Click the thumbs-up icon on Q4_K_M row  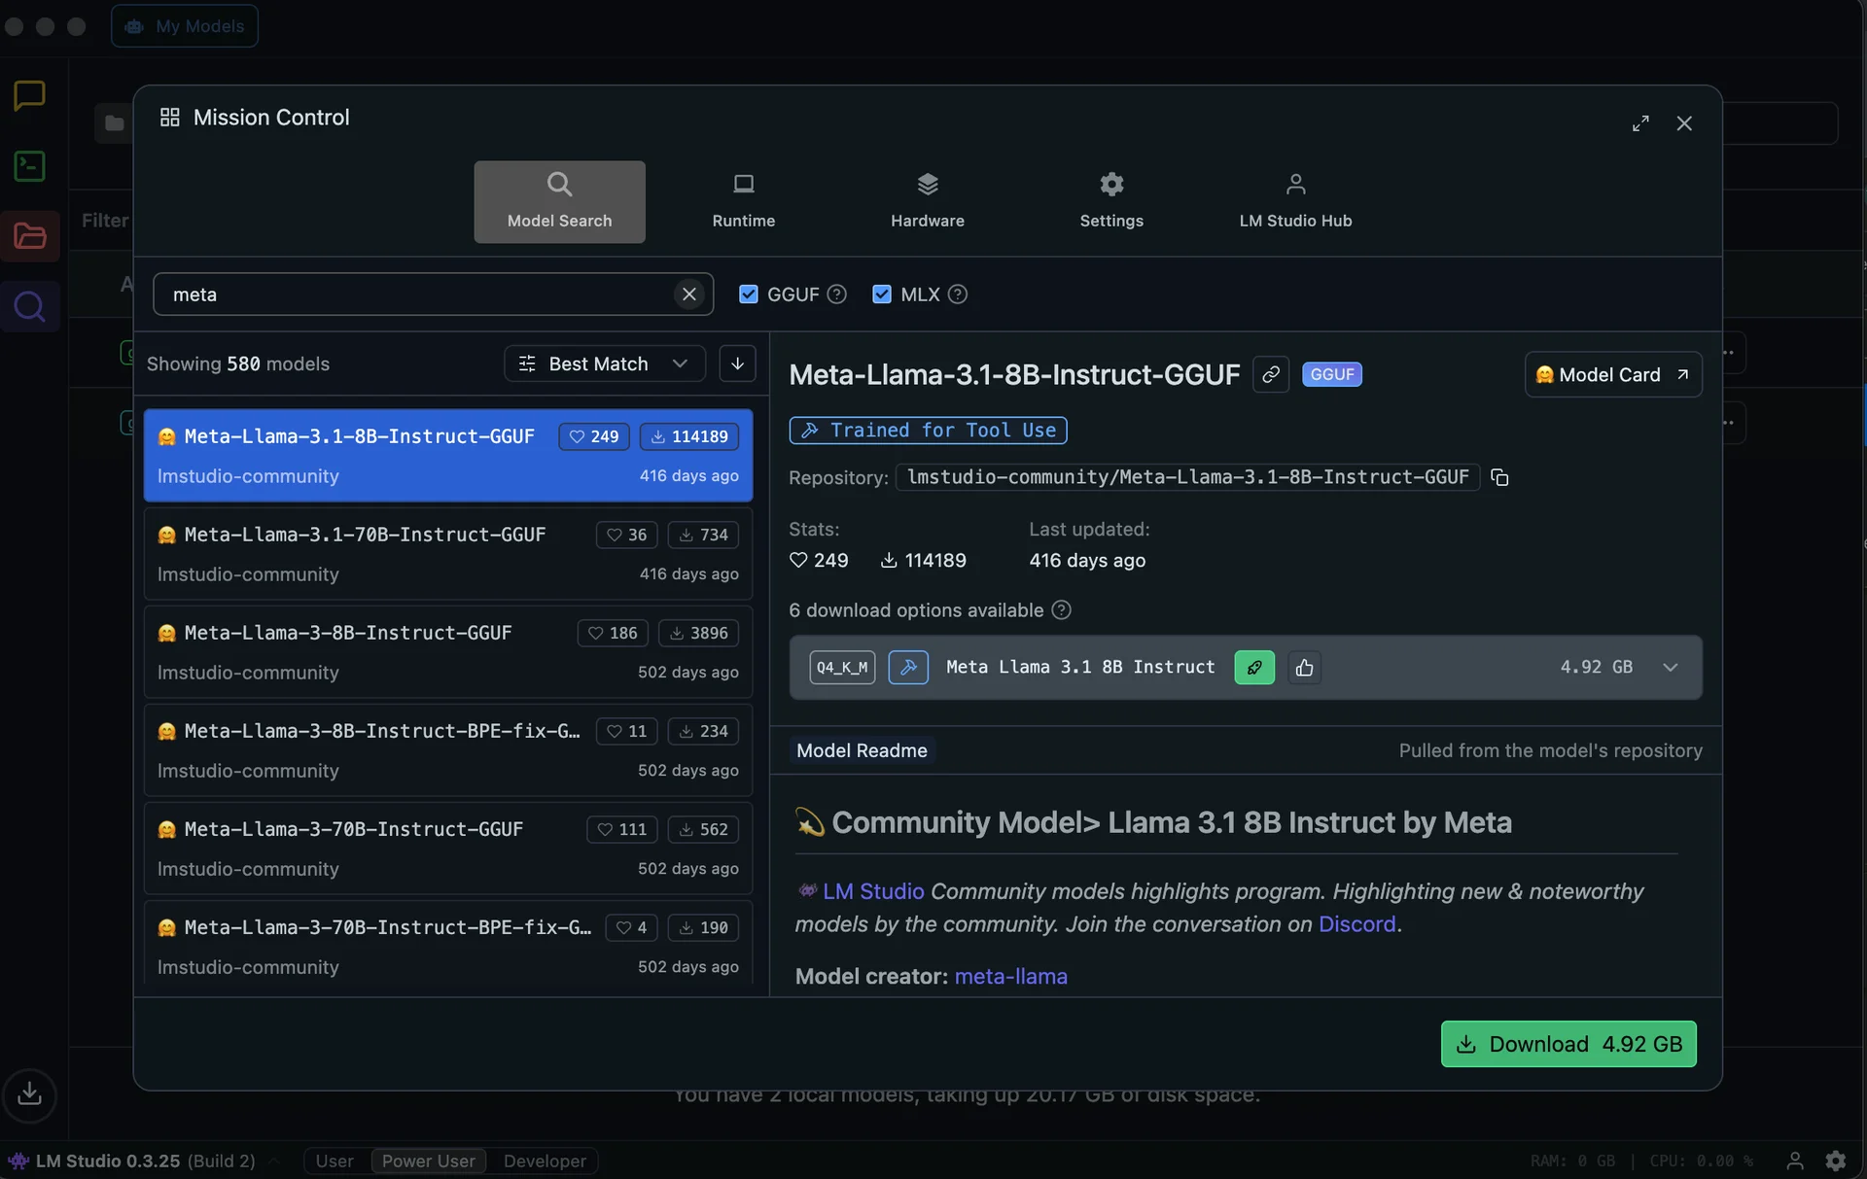pyautogui.click(x=1304, y=668)
